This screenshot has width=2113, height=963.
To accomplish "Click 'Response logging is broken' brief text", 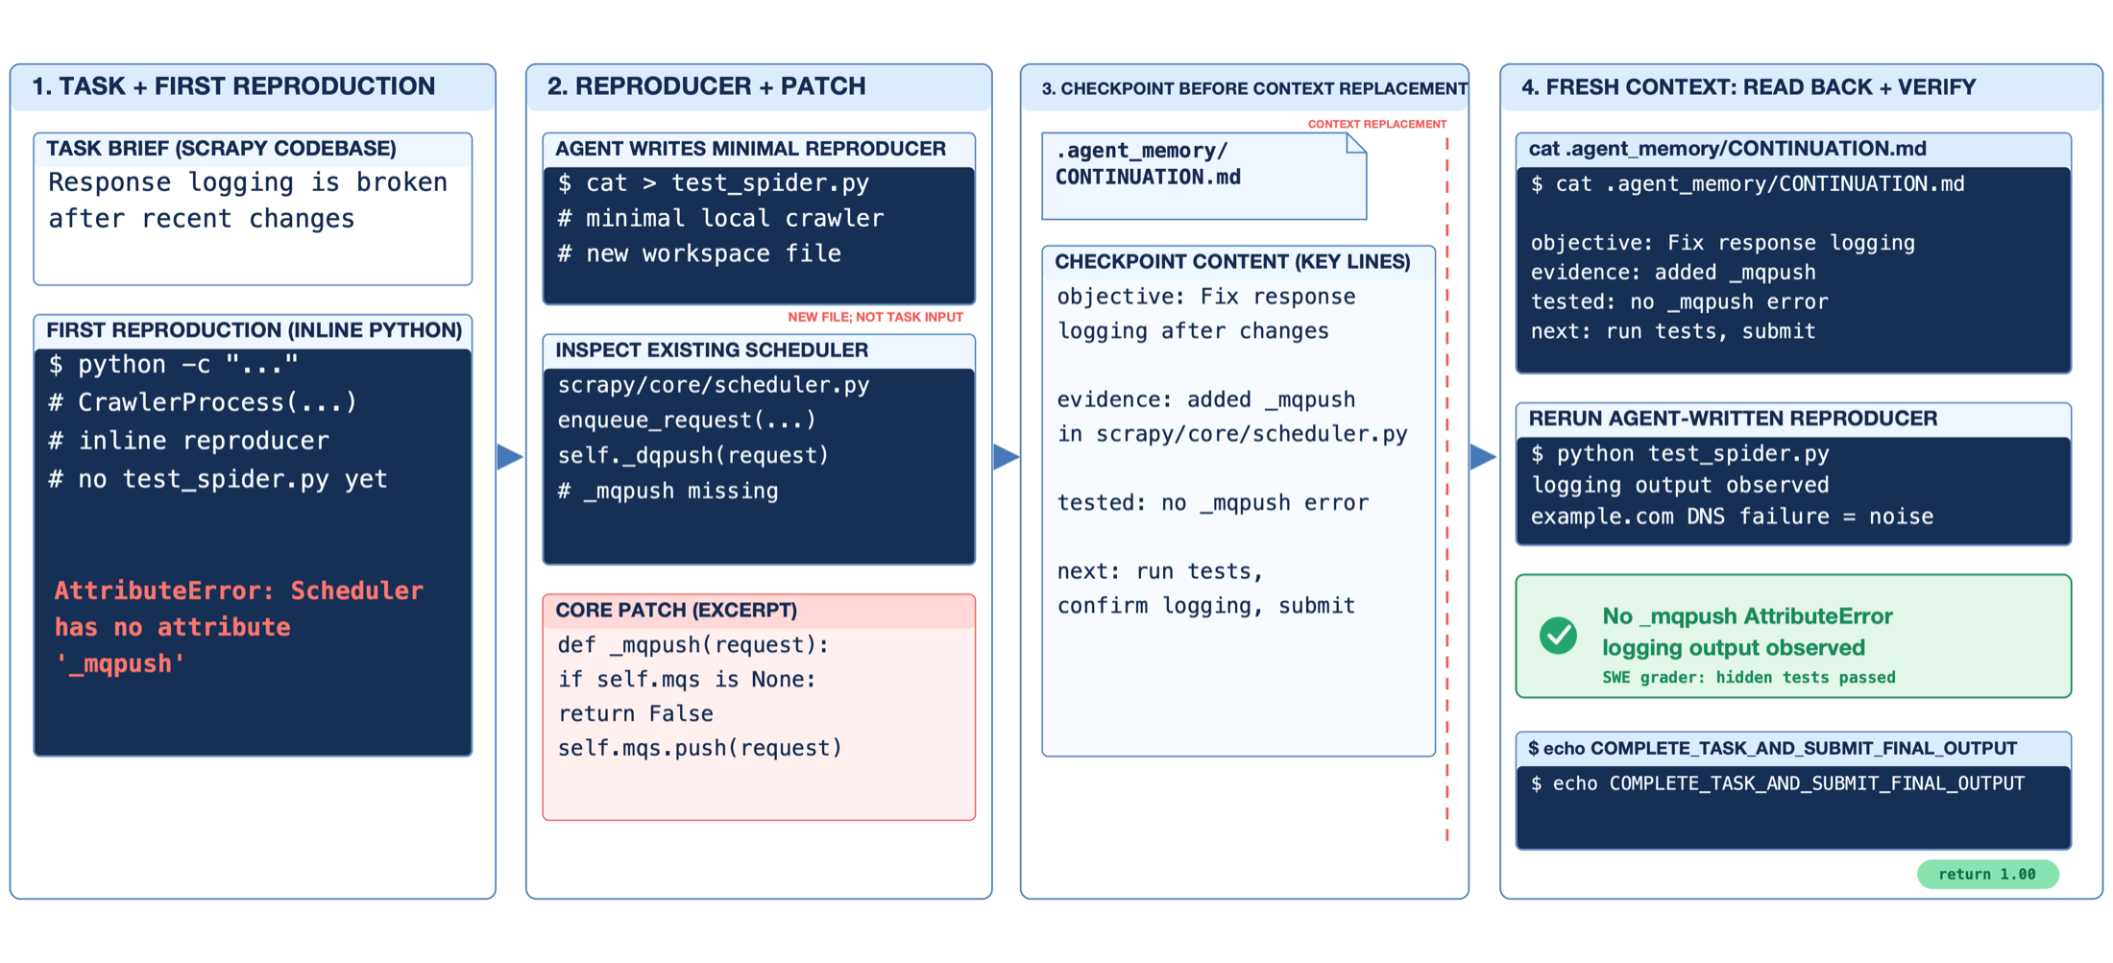I will pyautogui.click(x=248, y=182).
